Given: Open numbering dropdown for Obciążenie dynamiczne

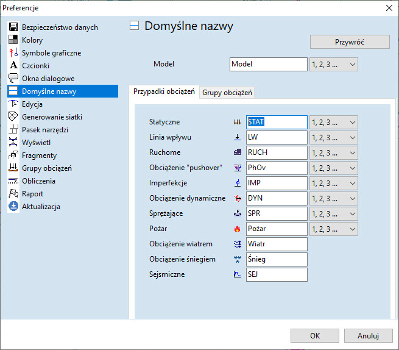Looking at the screenshot, I should coord(333,198).
